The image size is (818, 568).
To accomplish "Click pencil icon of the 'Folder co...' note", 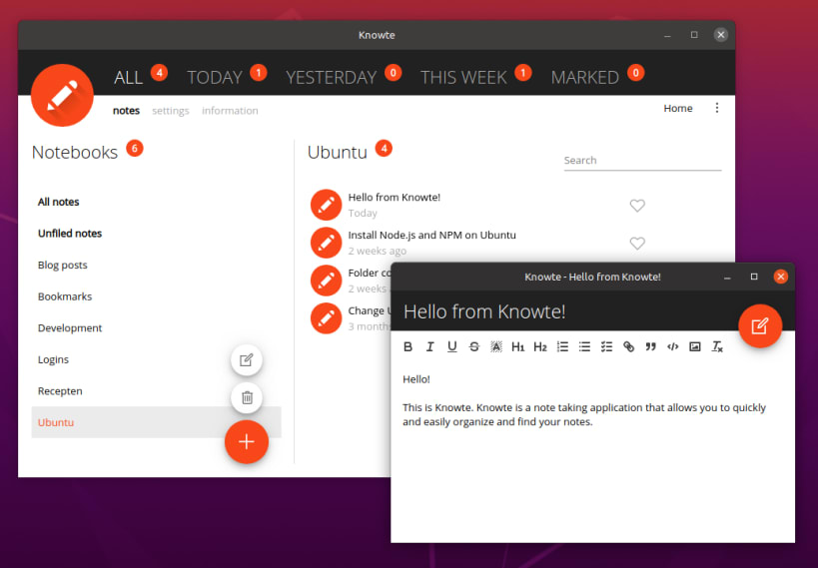I will [x=326, y=281].
